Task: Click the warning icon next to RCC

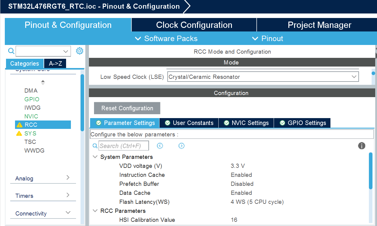Action: (x=20, y=125)
